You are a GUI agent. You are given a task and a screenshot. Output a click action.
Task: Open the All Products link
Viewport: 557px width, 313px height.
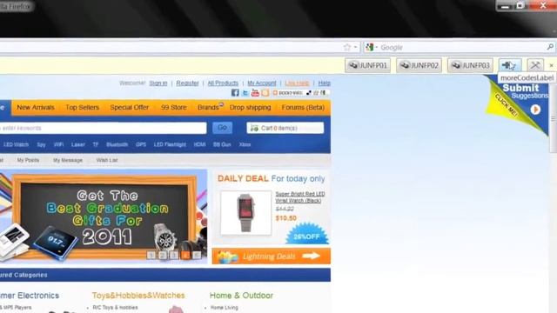pyautogui.click(x=223, y=83)
